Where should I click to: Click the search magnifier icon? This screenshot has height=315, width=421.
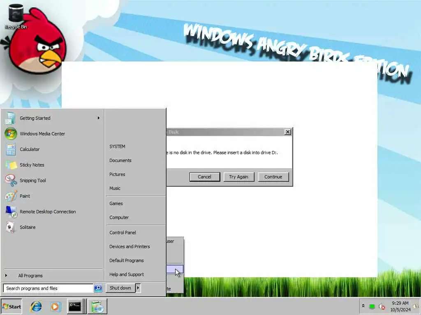[x=98, y=288]
